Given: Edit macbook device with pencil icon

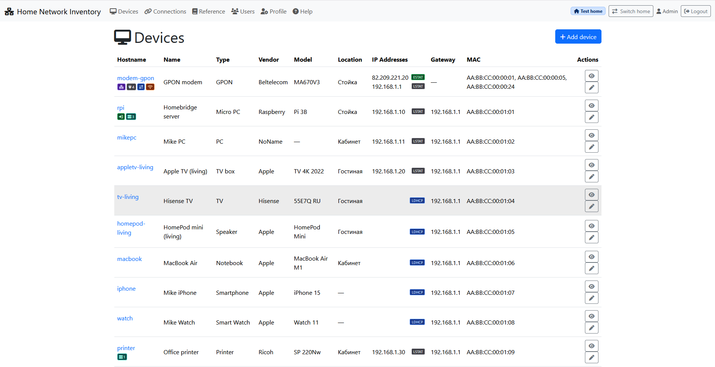Looking at the screenshot, I should [592, 268].
